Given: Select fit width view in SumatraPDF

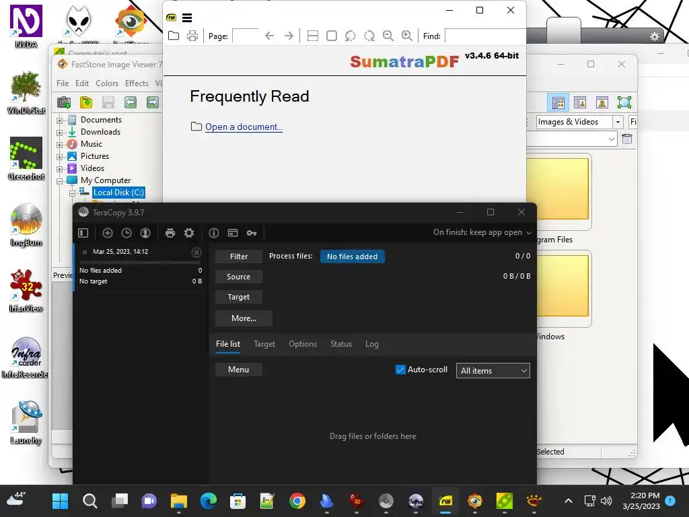Looking at the screenshot, I should pyautogui.click(x=313, y=36).
